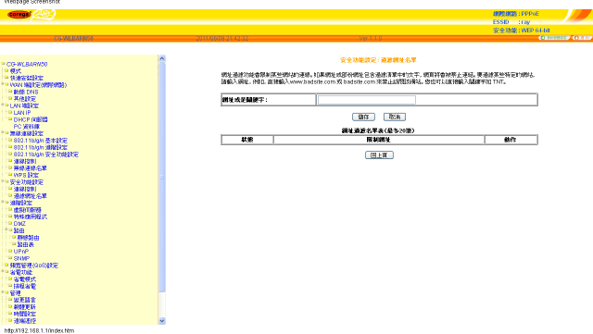Click folder icon beside 動態 DNS

click(10, 92)
